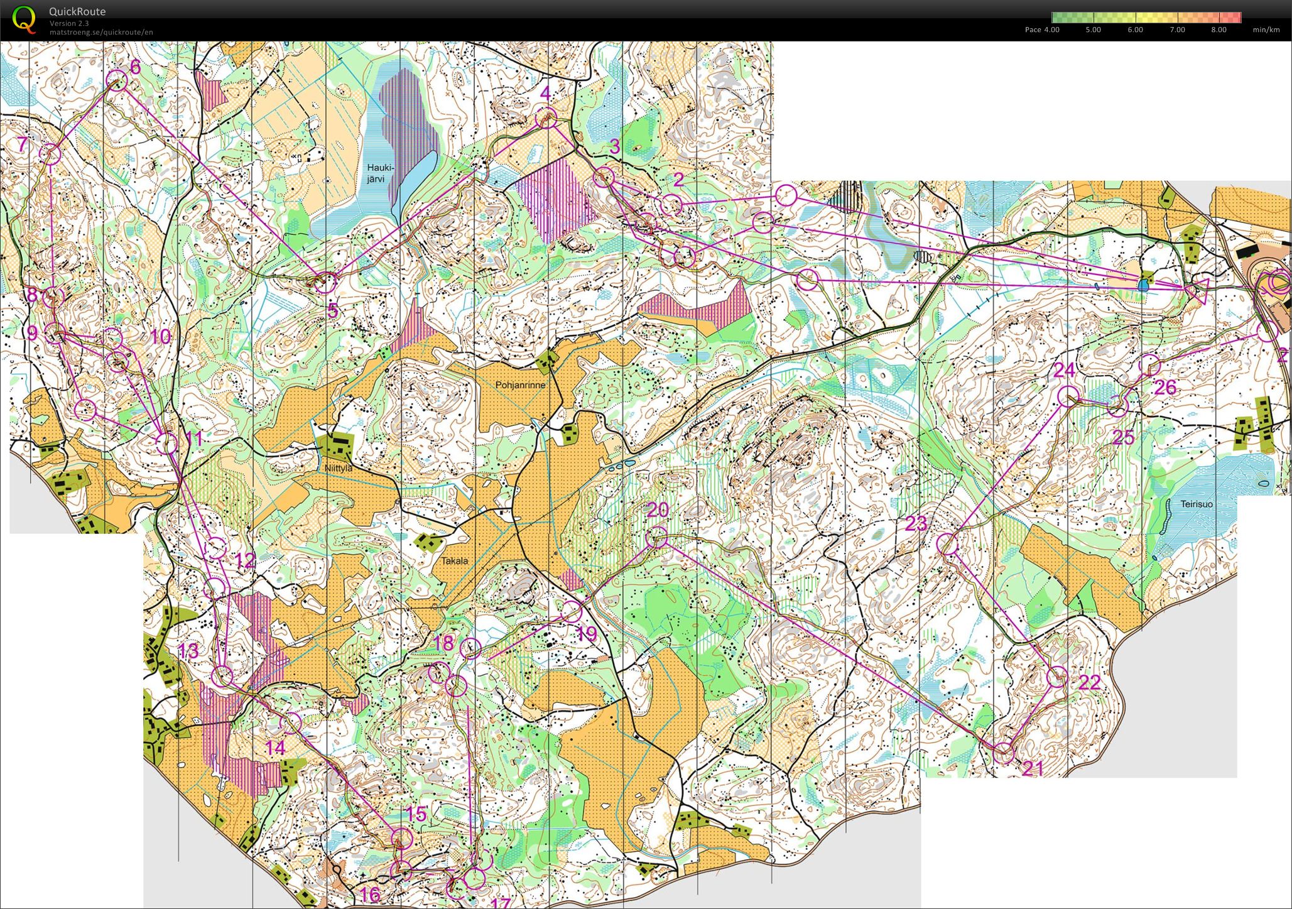Click control number 13 label
This screenshot has height=909, width=1292.
(188, 651)
